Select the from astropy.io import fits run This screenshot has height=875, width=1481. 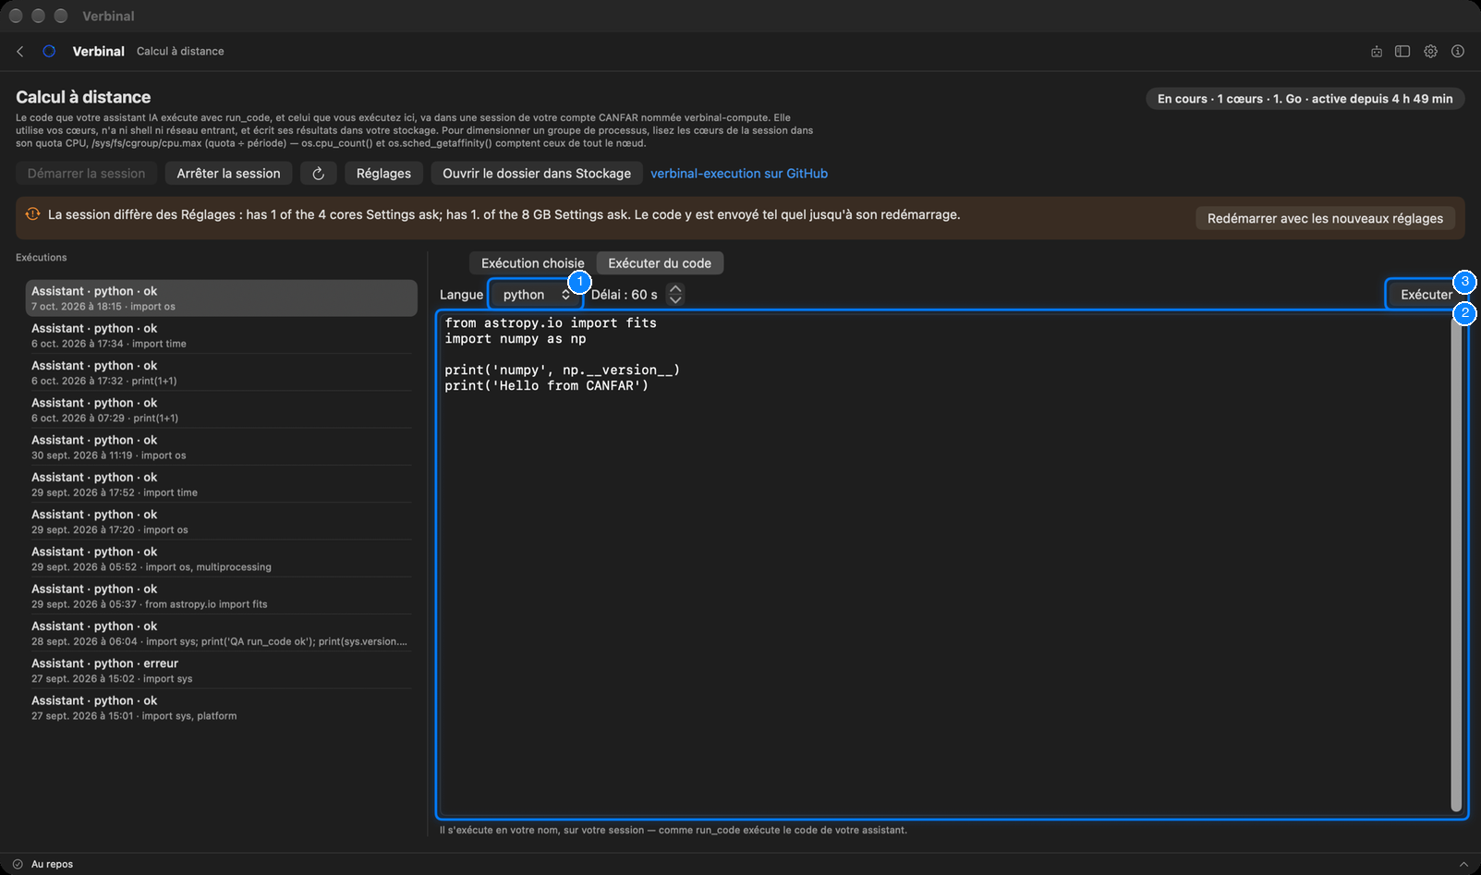(222, 596)
